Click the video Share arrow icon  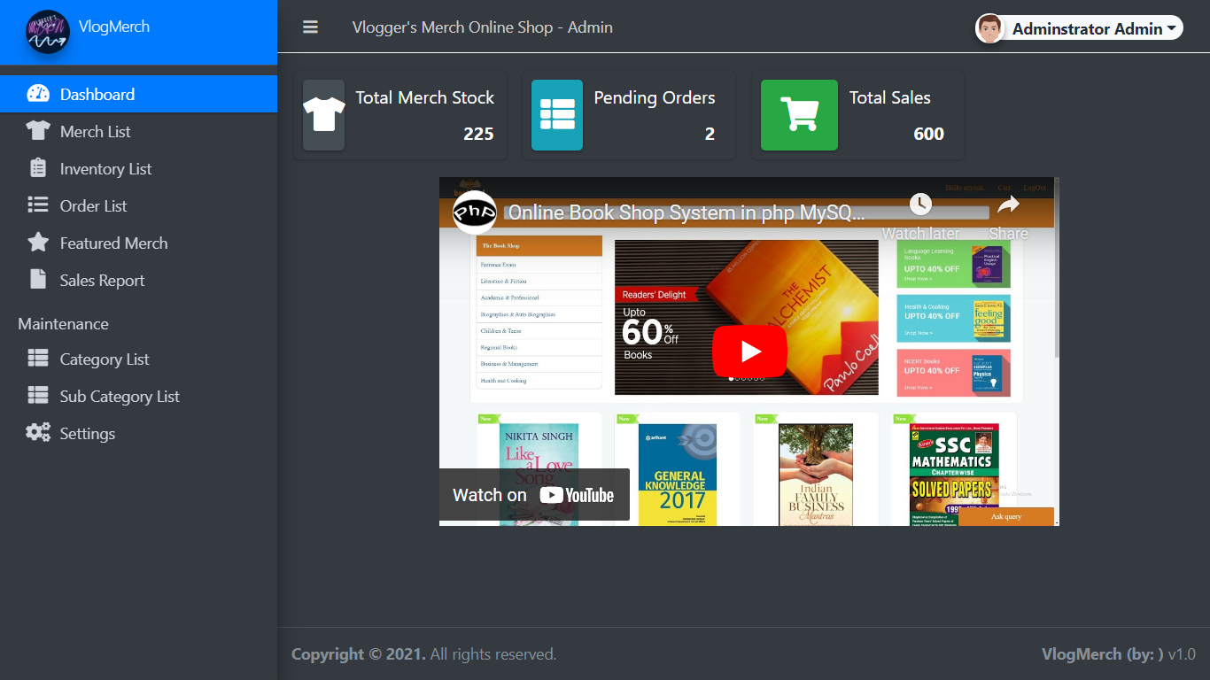pos(1008,205)
